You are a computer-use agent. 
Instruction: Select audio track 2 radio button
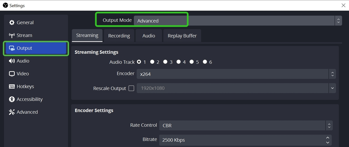pos(152,62)
